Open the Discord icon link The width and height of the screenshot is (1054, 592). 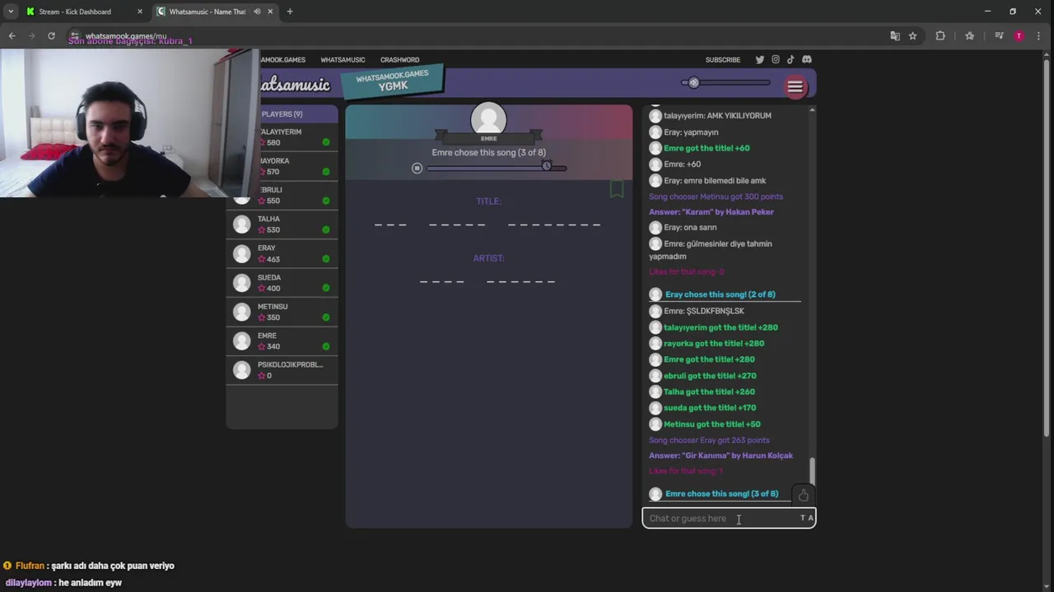pyautogui.click(x=807, y=59)
